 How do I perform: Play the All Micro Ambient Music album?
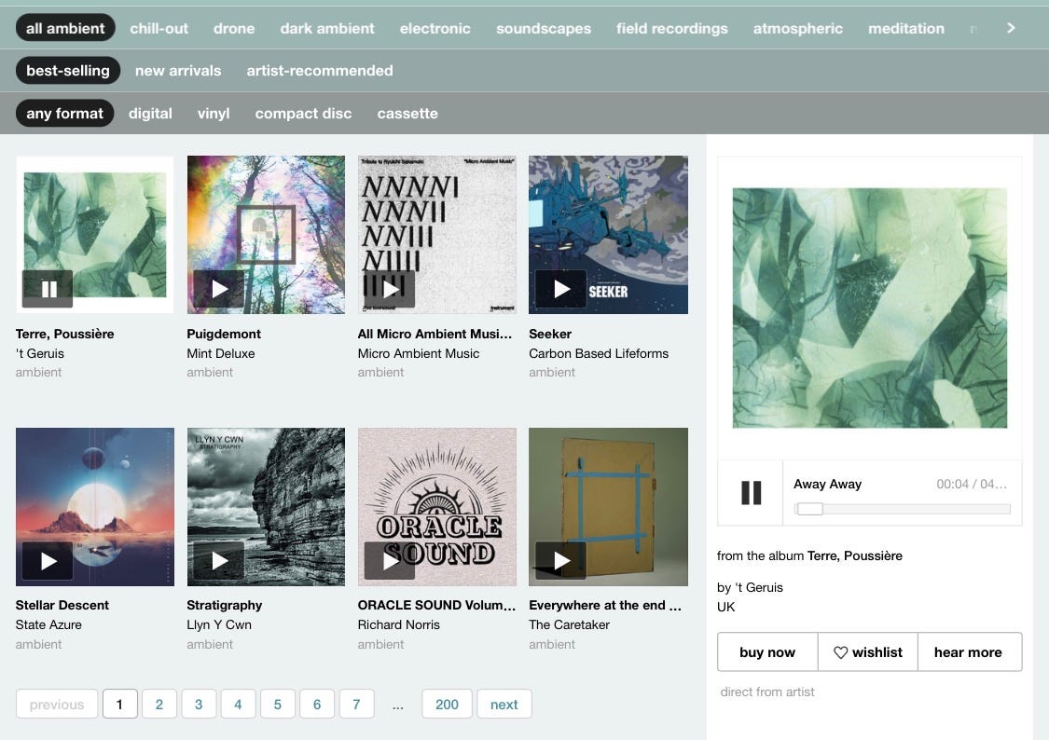tap(390, 289)
